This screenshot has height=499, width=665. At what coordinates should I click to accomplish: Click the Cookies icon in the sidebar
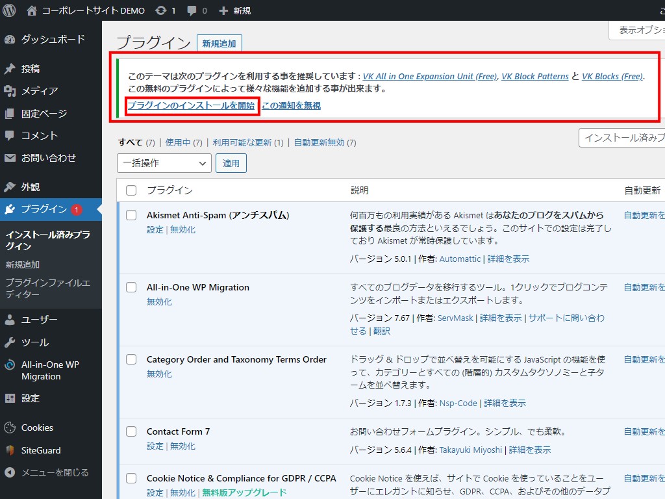10,428
